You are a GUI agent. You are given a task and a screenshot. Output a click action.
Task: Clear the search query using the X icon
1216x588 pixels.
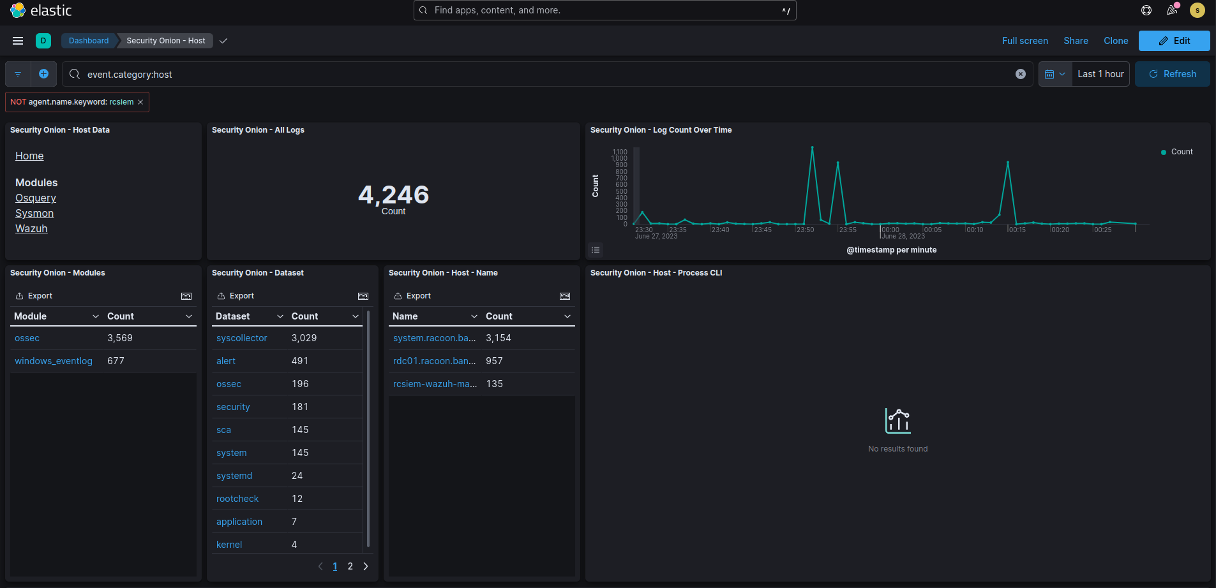[1020, 74]
